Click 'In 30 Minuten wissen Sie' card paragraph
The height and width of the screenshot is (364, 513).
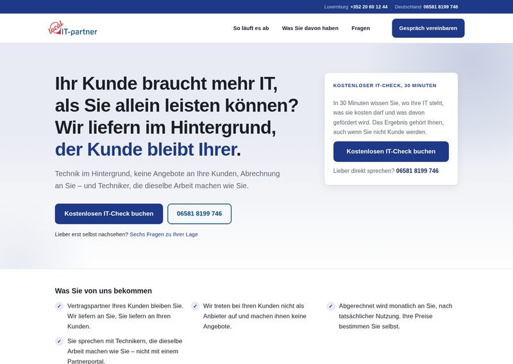coord(389,117)
